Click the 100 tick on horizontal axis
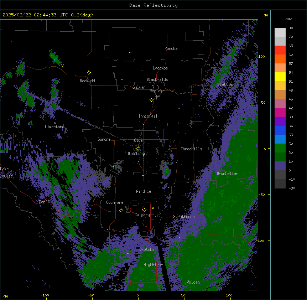This screenshot has width=307, height=300. [x=229, y=295]
